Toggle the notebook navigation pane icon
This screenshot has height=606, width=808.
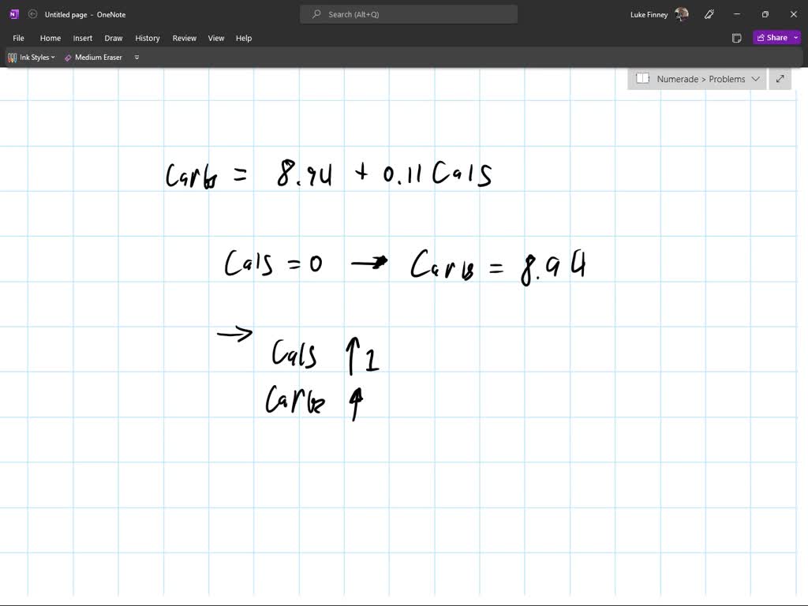pos(642,78)
